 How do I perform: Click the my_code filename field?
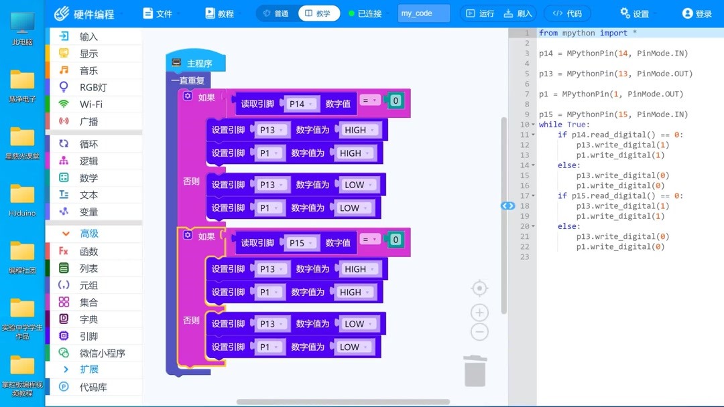click(x=423, y=13)
